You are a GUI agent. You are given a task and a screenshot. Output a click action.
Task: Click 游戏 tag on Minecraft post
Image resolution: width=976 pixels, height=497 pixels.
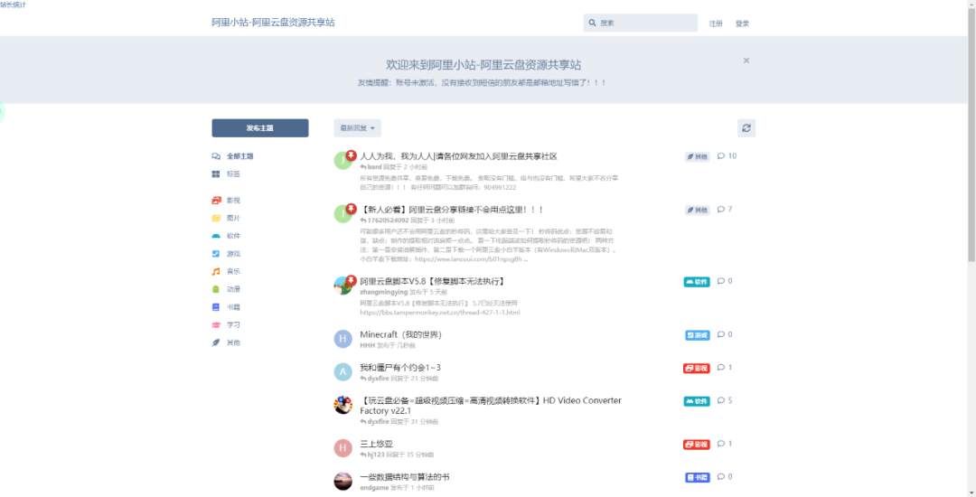(698, 335)
